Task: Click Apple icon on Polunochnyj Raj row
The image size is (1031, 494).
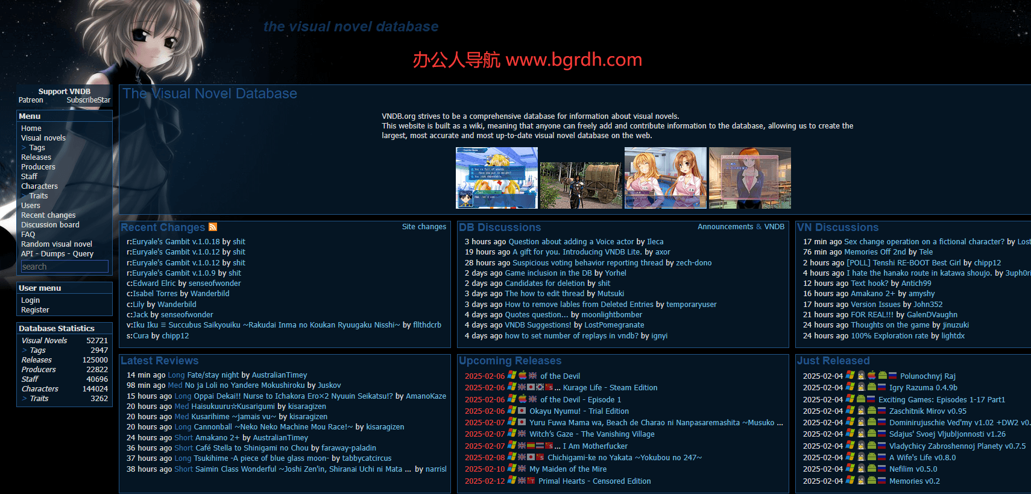Action: point(872,376)
